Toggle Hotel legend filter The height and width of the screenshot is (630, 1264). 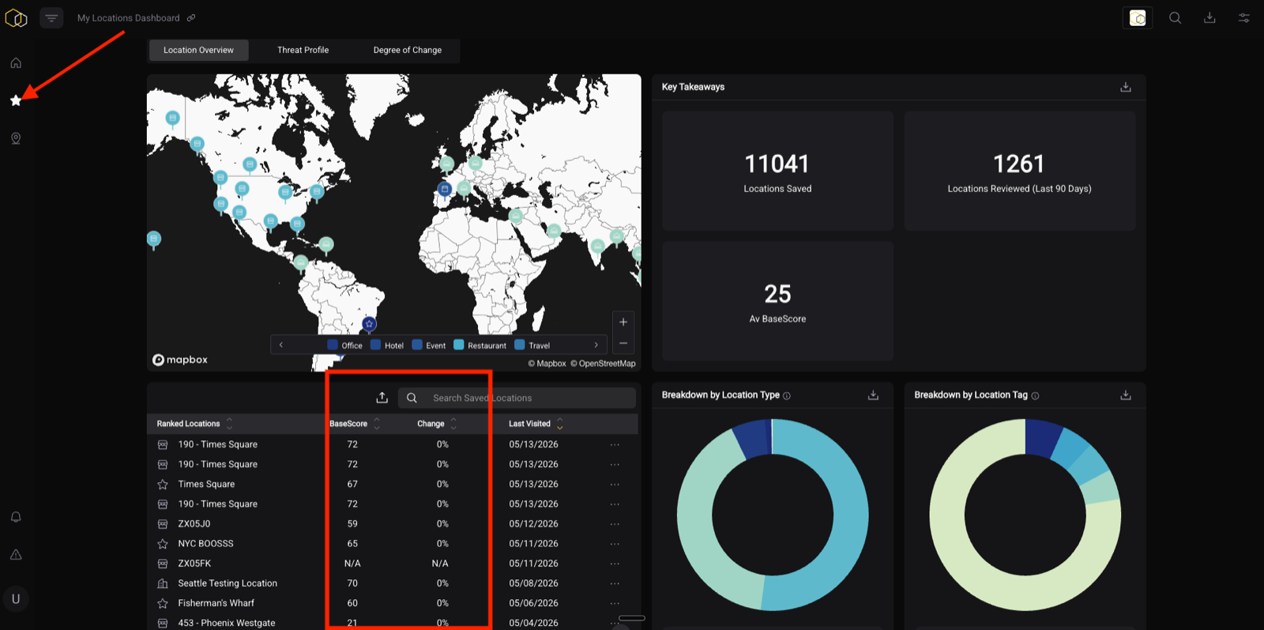(x=387, y=345)
